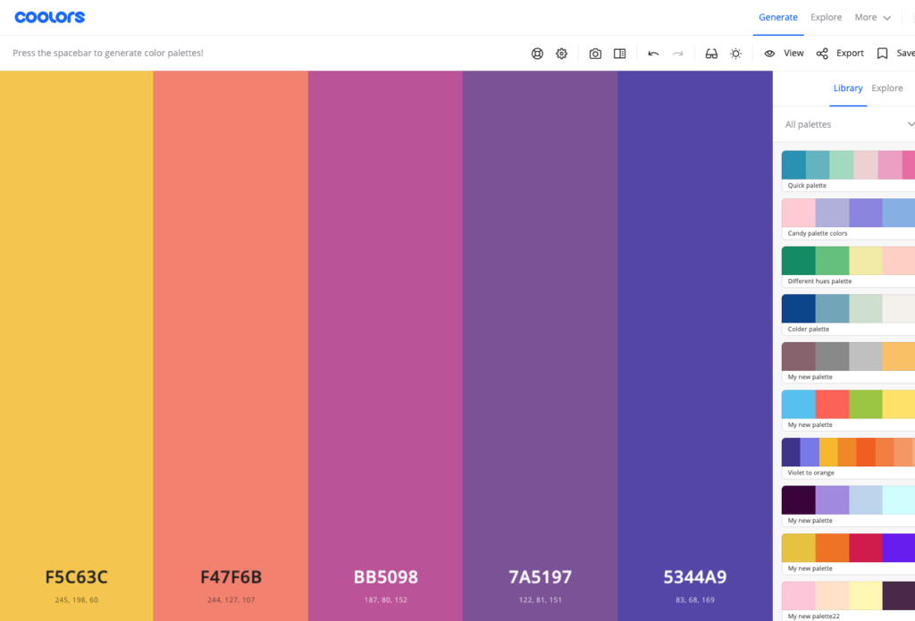Open help via the lifebuoy icon

point(537,54)
